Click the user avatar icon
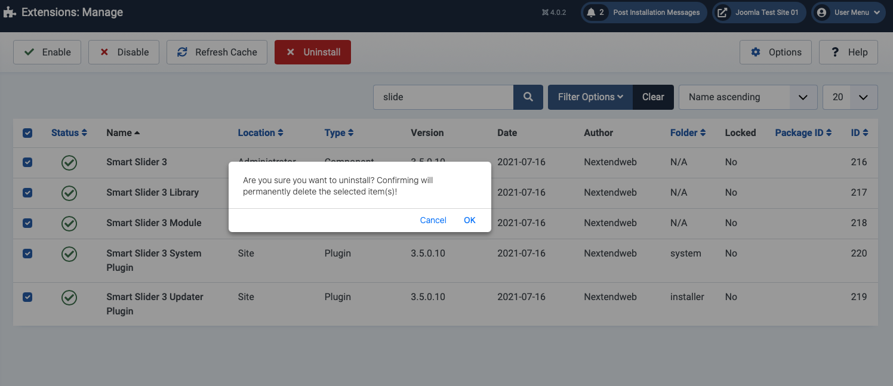The width and height of the screenshot is (893, 386). pyautogui.click(x=822, y=12)
